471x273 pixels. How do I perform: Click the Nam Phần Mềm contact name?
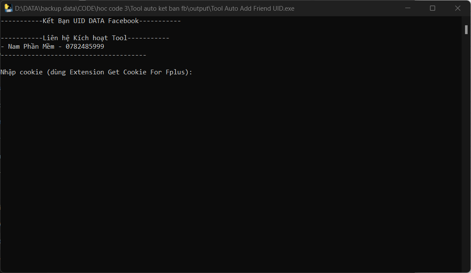click(x=31, y=47)
